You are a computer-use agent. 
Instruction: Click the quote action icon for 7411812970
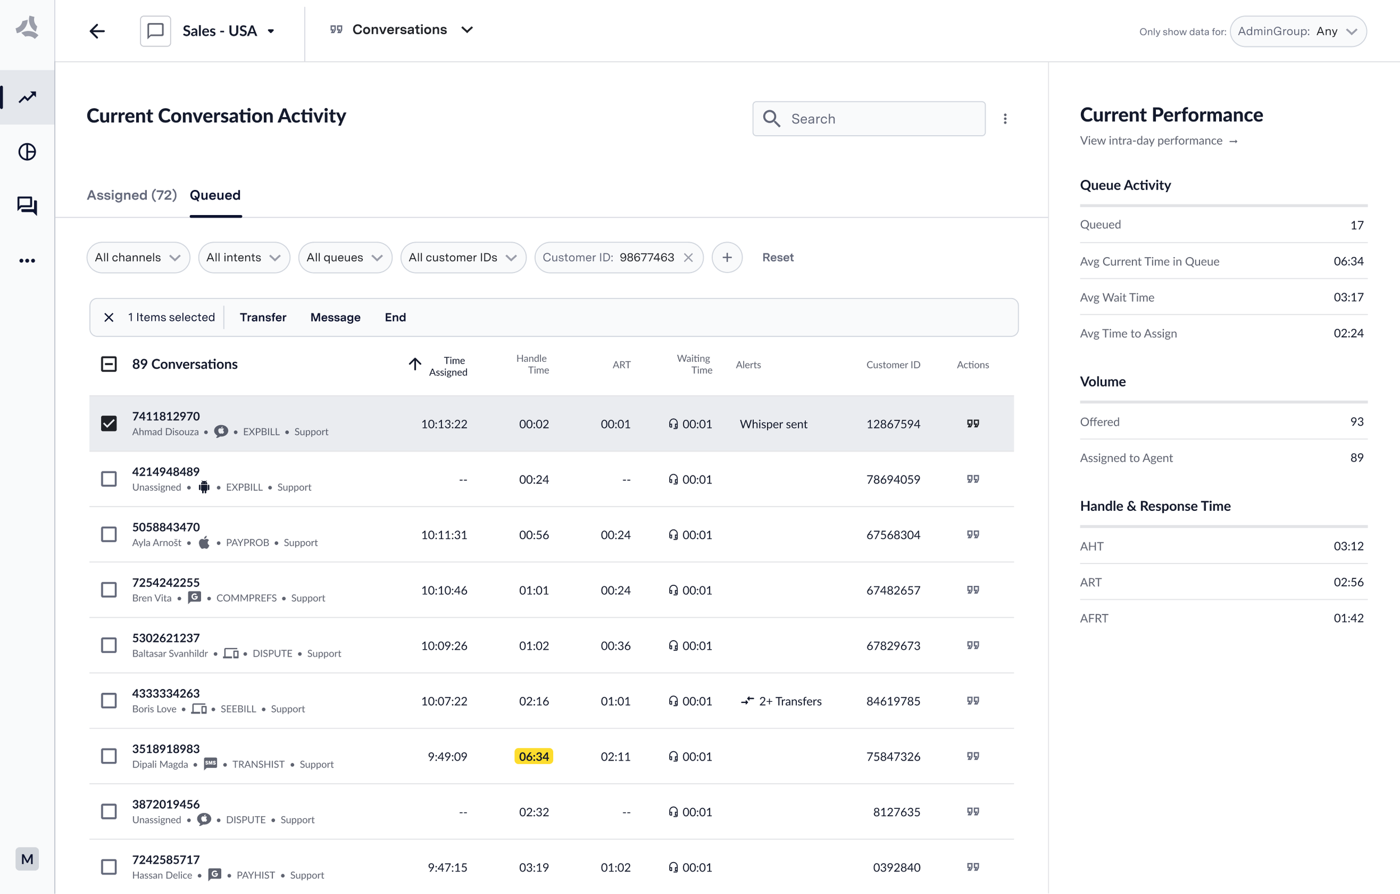click(973, 423)
